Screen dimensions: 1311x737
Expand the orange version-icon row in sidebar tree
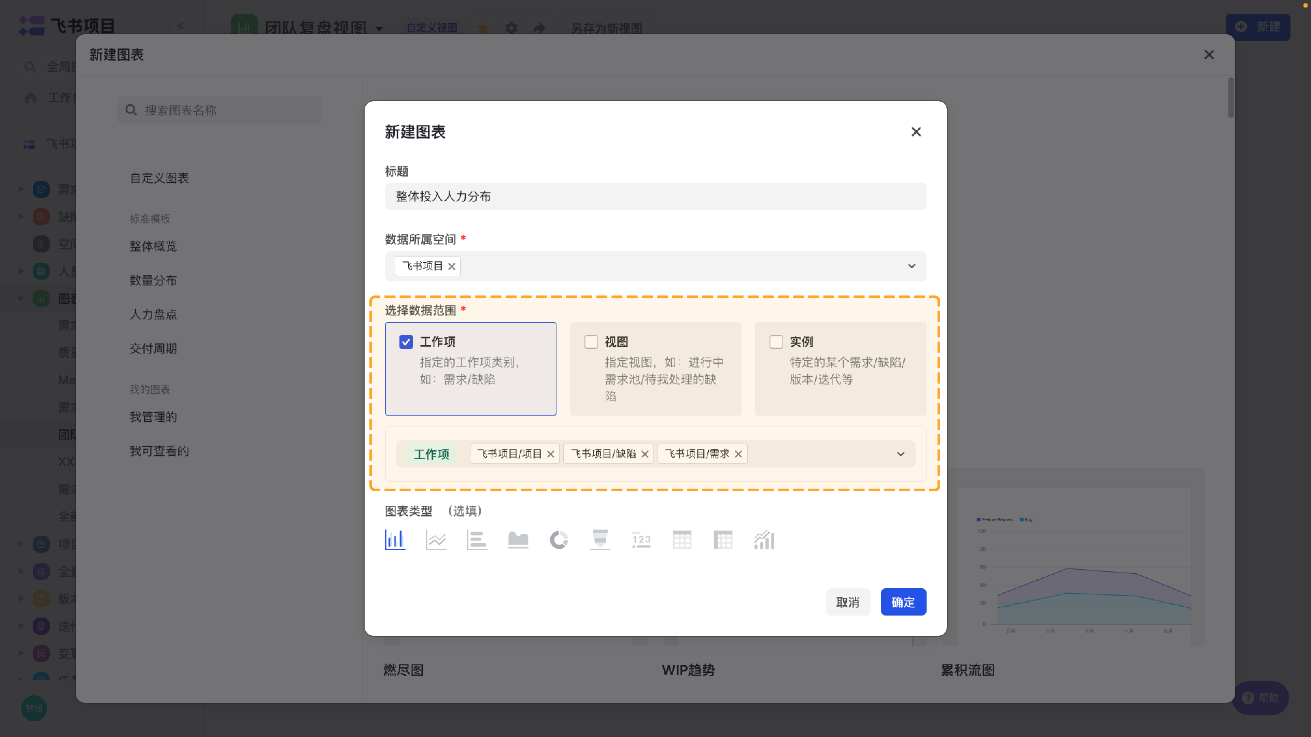[x=21, y=598]
